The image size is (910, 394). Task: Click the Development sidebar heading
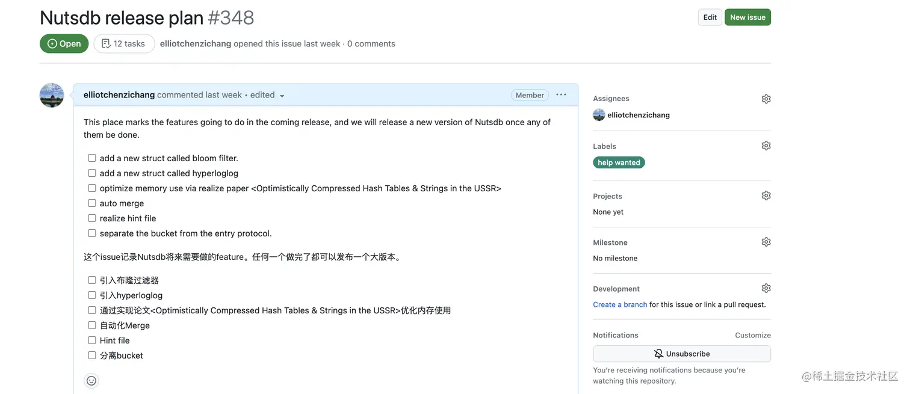[x=616, y=289]
